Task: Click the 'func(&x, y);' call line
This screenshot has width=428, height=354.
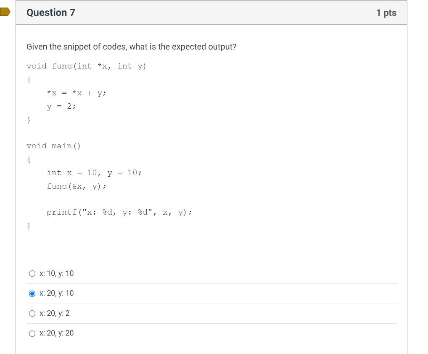Action: point(77,186)
